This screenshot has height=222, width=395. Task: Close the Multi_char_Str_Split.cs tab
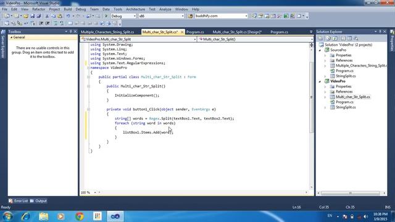tap(182, 32)
